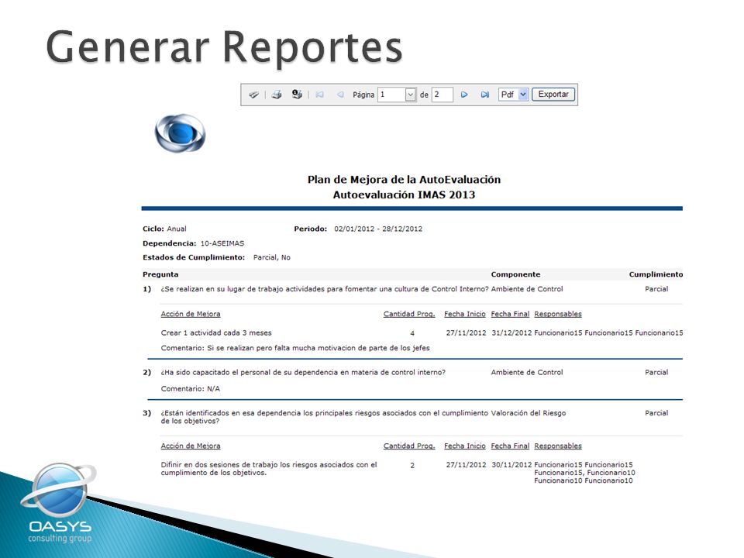744x558 pixels.
Task: Select the 'Autoevaluación IMAS 2013' subtitle
Action: pyautogui.click(x=404, y=195)
